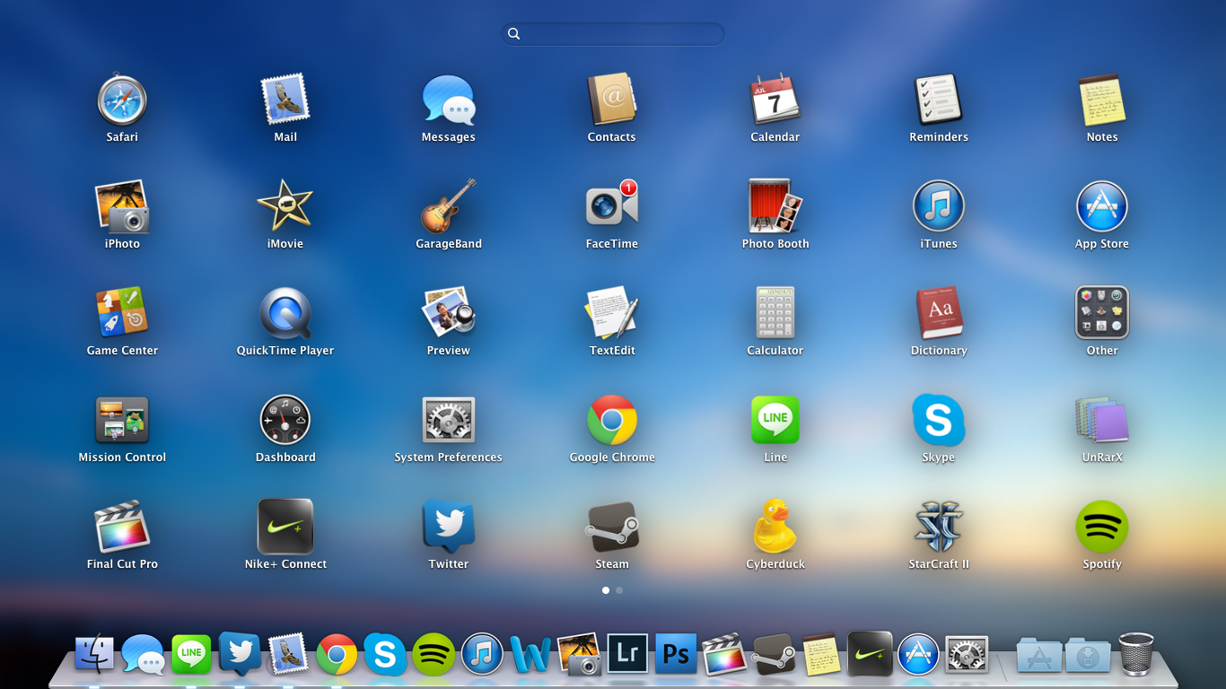Open the Dictionary app
Screen dimensions: 1226x689
click(939, 313)
